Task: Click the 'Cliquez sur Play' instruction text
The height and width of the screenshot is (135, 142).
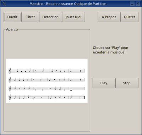Action: 110,50
